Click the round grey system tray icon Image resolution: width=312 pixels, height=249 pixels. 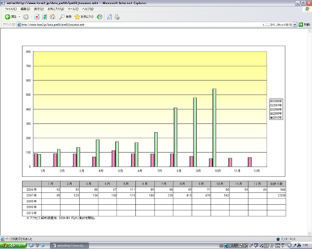290,246
